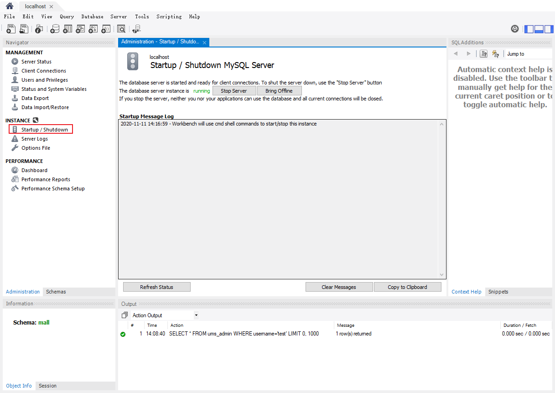Click the Stop Server button

pos(234,91)
